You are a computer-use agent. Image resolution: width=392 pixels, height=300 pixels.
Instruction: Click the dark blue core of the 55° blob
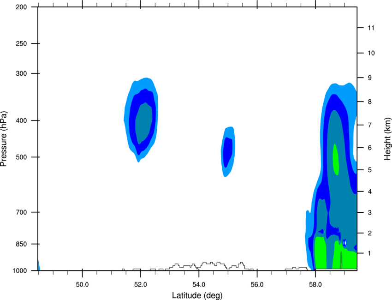click(x=228, y=152)
